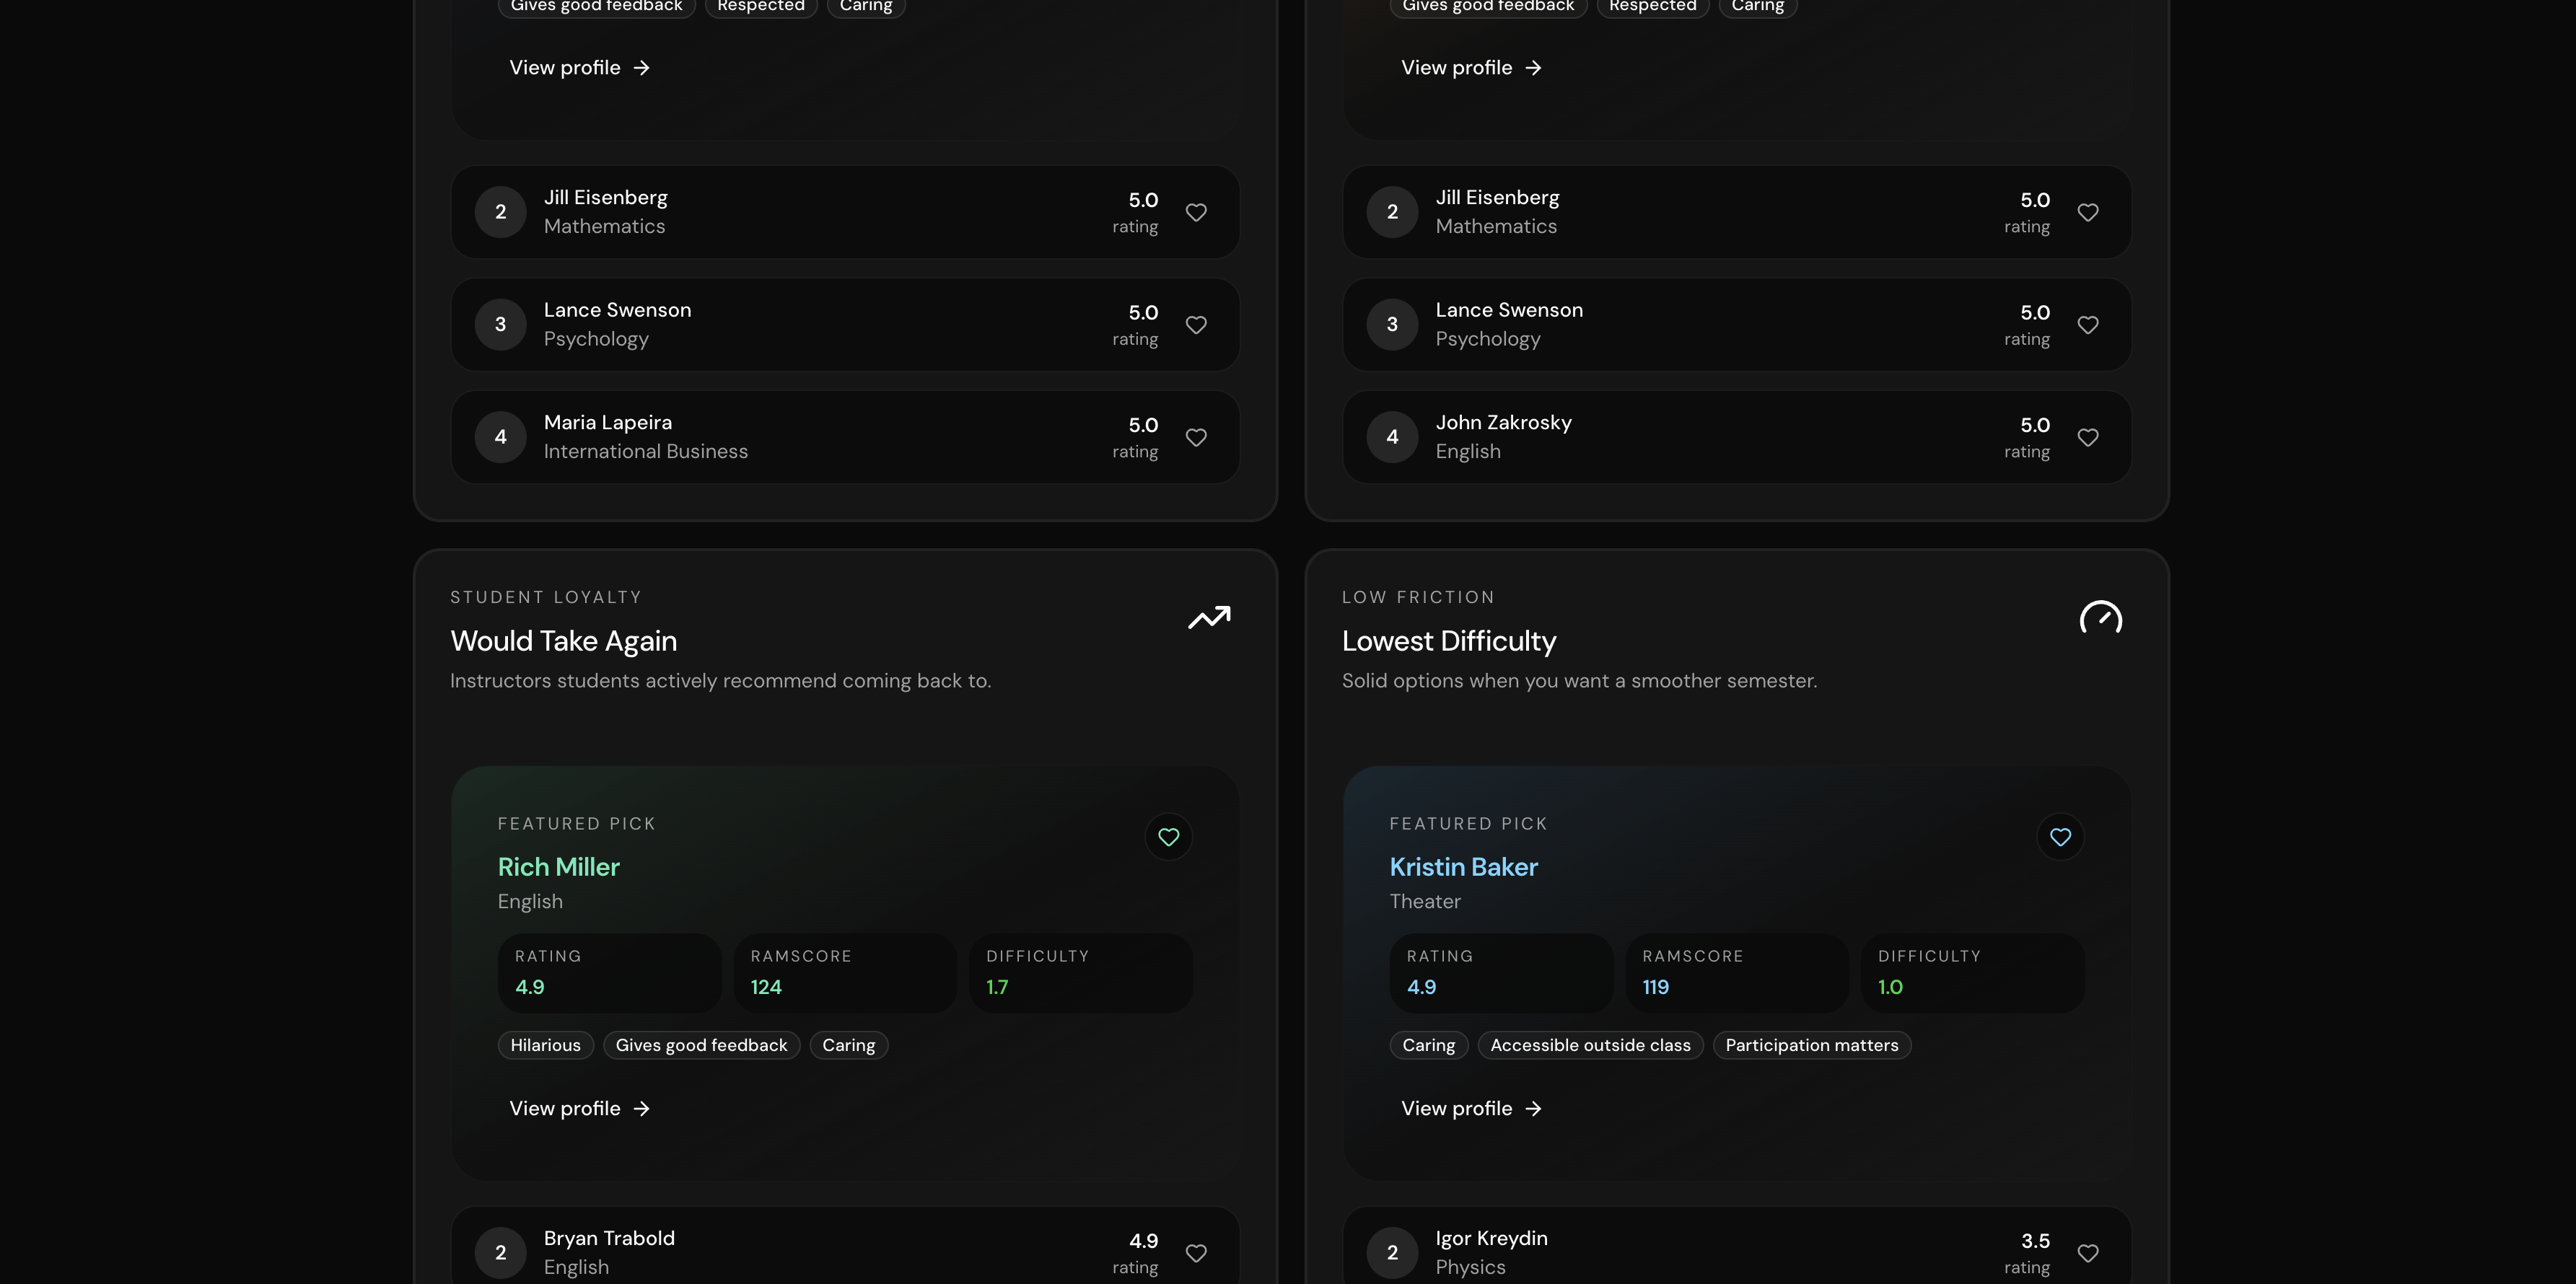The width and height of the screenshot is (2576, 1284).
Task: Open Kristin Baker's View profile link
Action: [x=1456, y=1109]
